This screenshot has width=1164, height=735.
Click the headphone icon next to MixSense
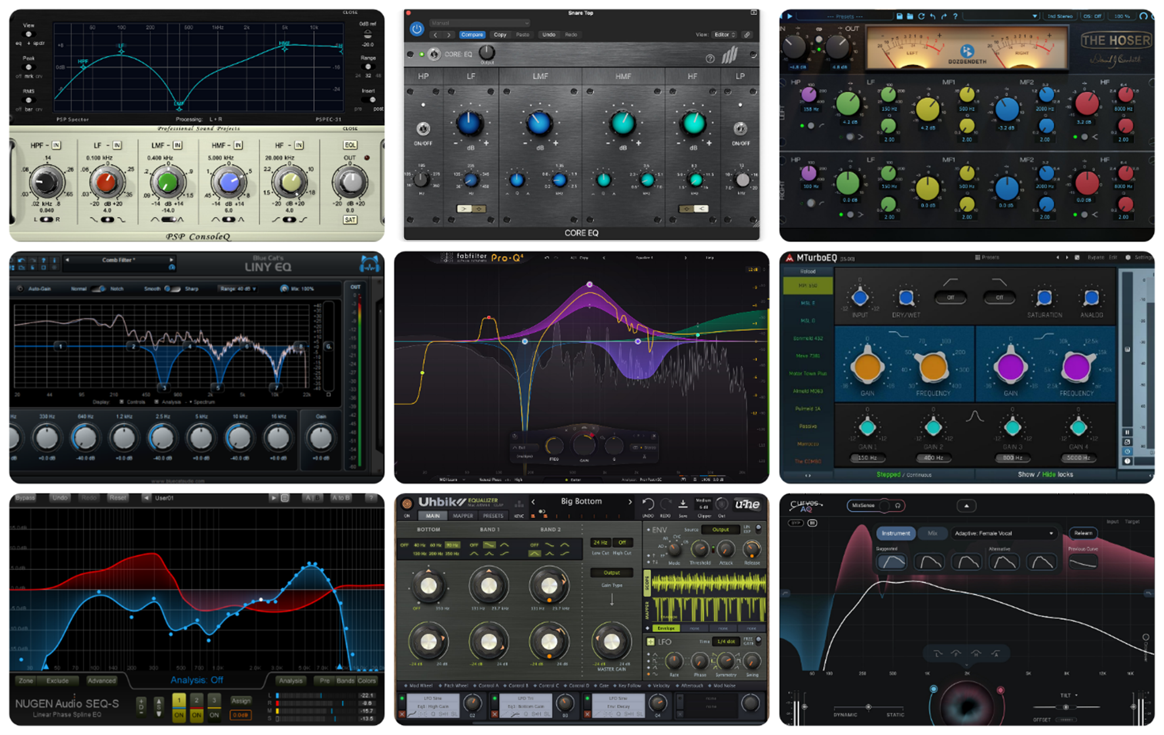pos(898,505)
